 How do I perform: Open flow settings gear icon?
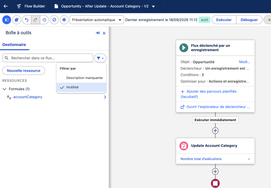coord(64,20)
